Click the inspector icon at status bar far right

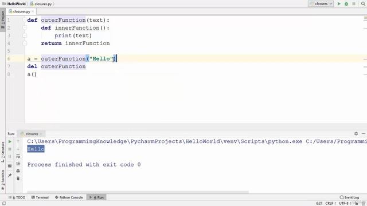point(364,204)
